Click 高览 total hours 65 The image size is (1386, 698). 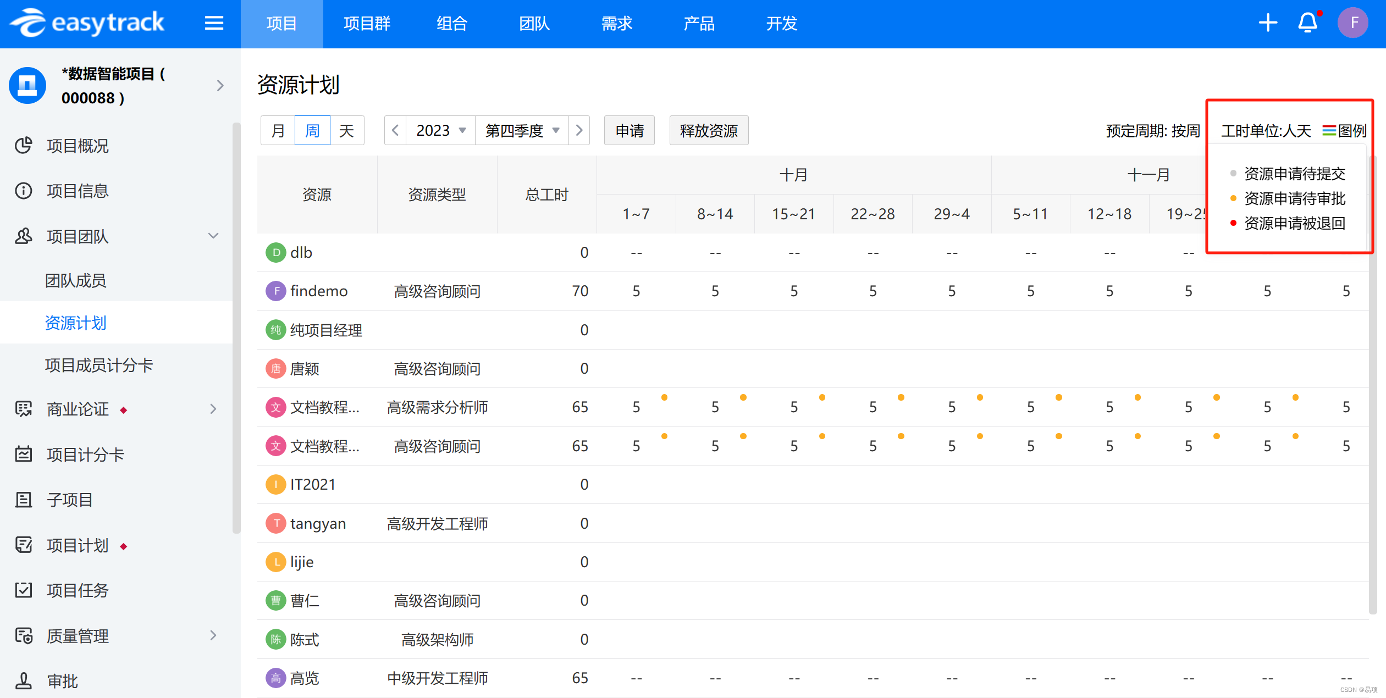579,678
